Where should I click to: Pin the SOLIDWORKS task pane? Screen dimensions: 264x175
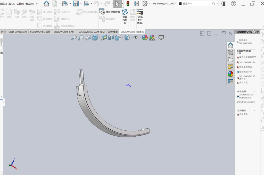click(257, 32)
